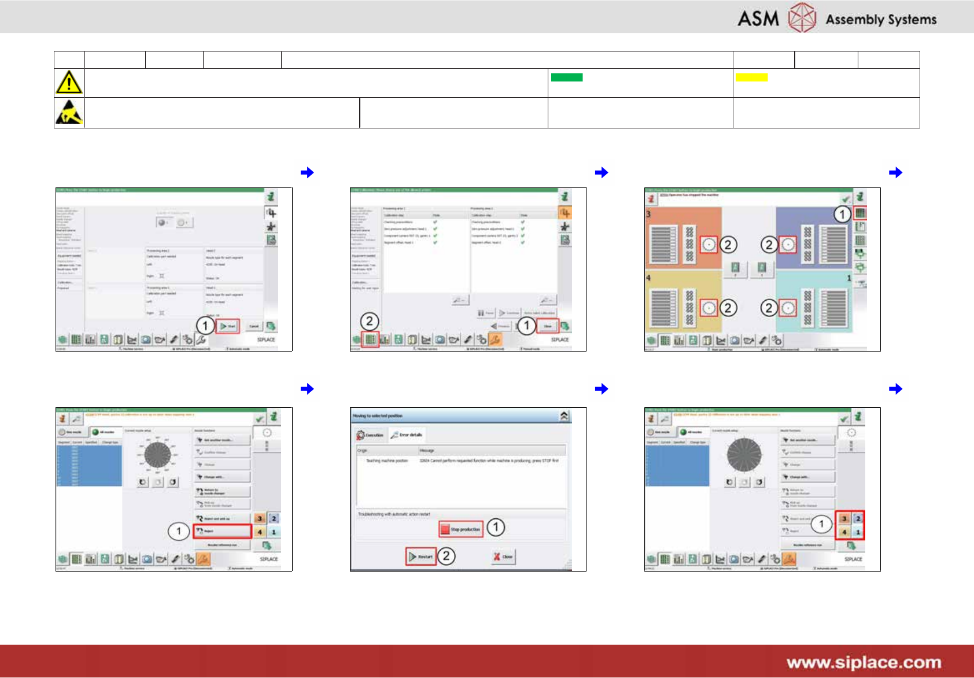The width and height of the screenshot is (974, 678).
Task: Click the star-shaped sidebar icon in top-left screenshot
Action: [x=271, y=227]
